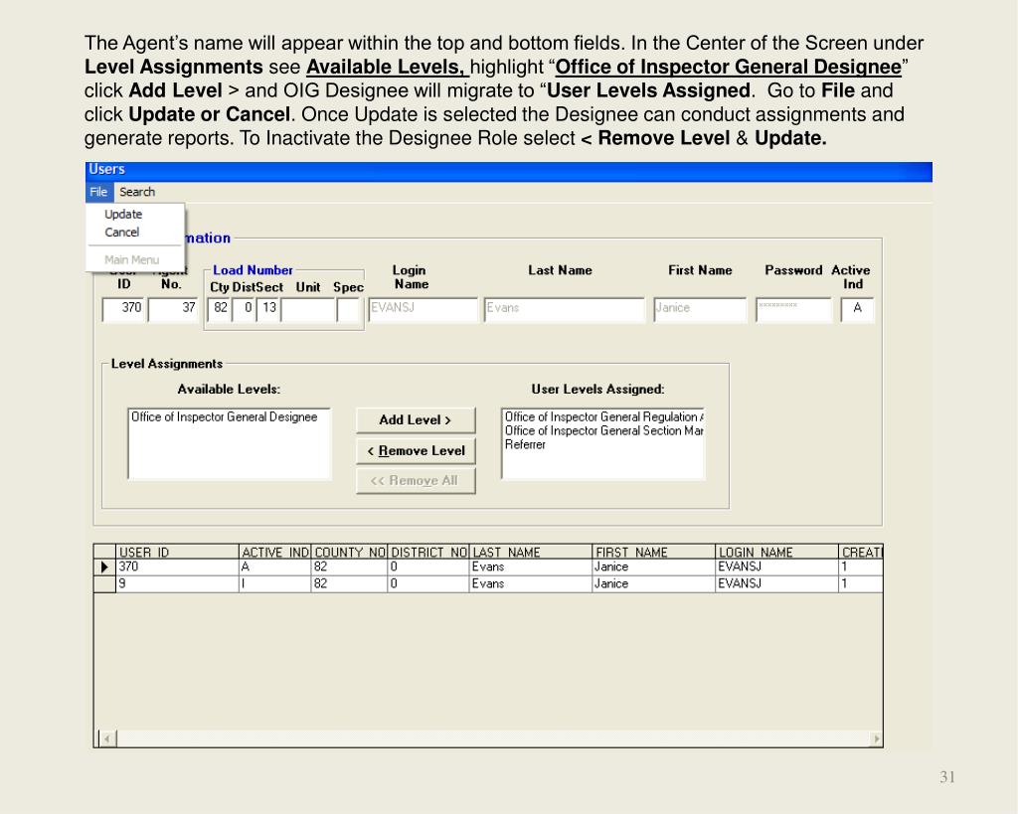The image size is (1018, 814).
Task: Open the Search menu
Action: coord(137,192)
